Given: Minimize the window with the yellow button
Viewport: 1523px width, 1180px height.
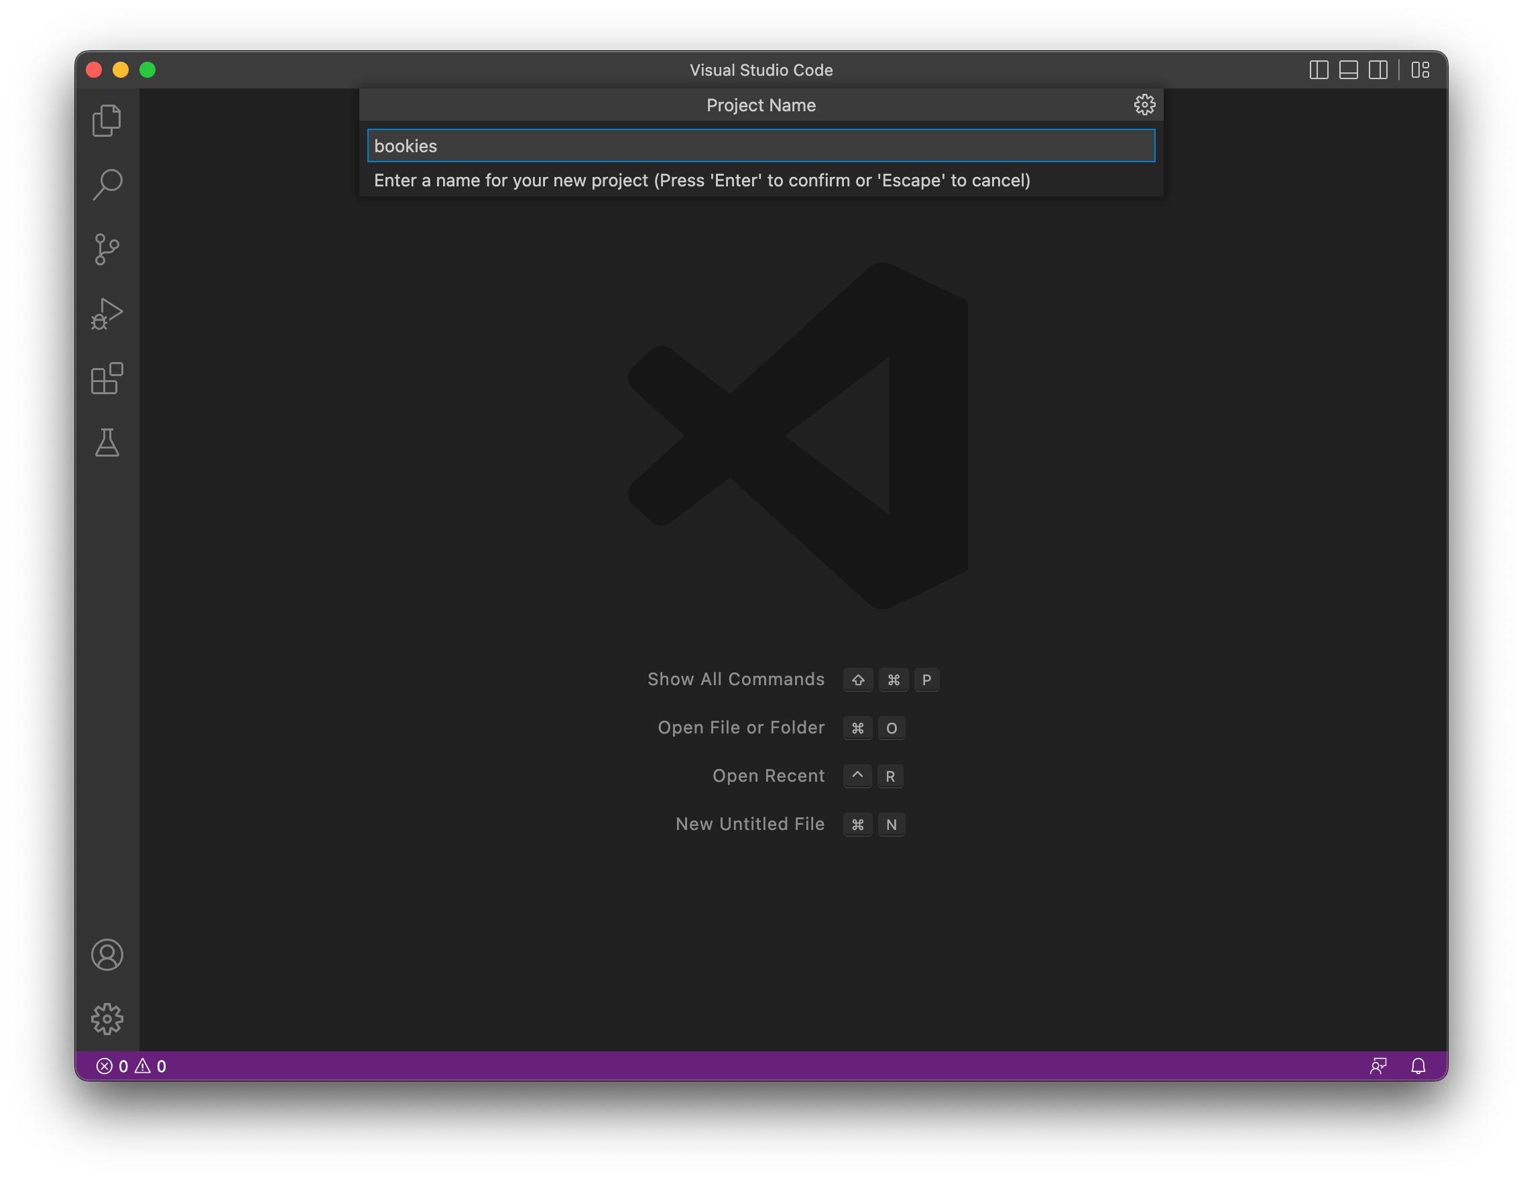Looking at the screenshot, I should 121,70.
